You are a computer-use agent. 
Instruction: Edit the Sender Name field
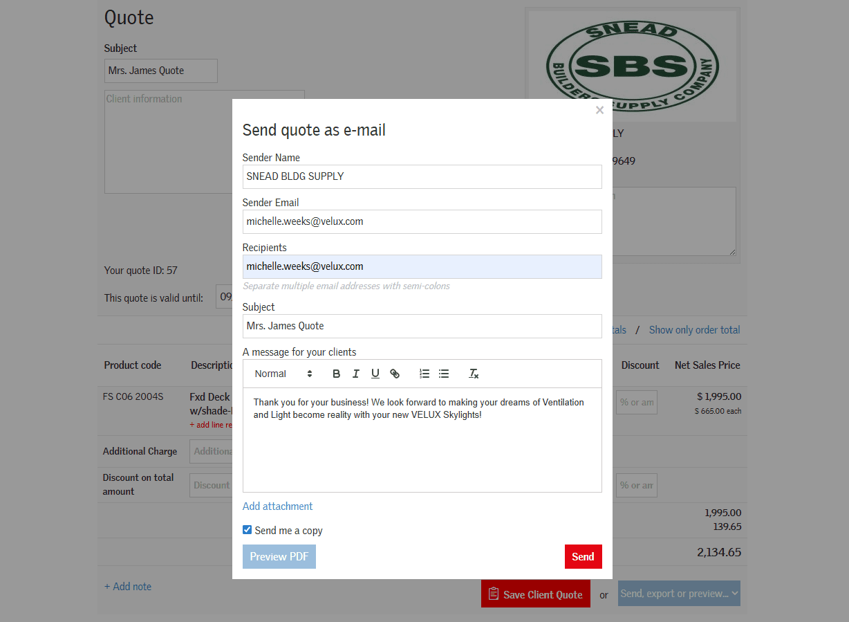pos(422,176)
